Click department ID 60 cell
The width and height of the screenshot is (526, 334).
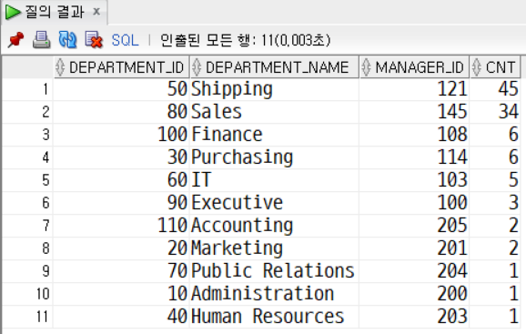click(x=121, y=180)
